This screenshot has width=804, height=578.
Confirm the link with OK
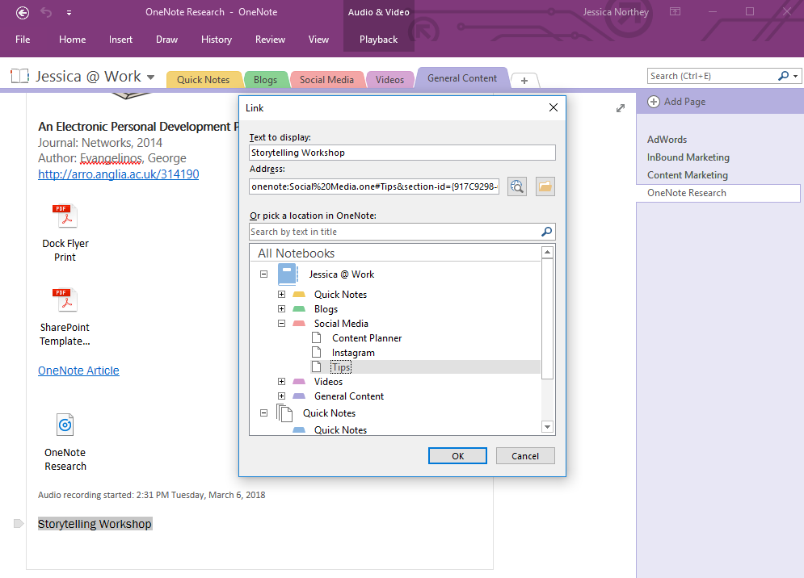click(x=457, y=455)
